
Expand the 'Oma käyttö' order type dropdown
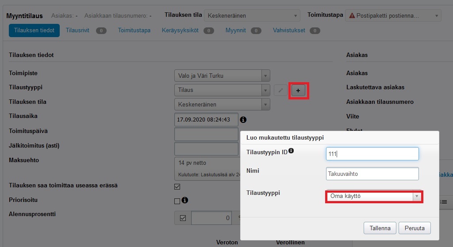[x=374, y=196]
